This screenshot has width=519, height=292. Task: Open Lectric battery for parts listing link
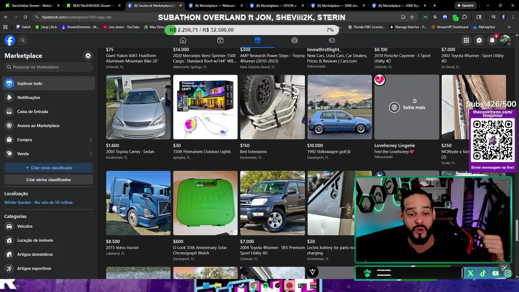(331, 250)
